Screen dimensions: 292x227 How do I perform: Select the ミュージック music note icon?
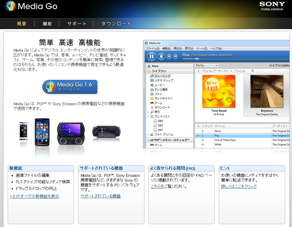[x=152, y=76]
